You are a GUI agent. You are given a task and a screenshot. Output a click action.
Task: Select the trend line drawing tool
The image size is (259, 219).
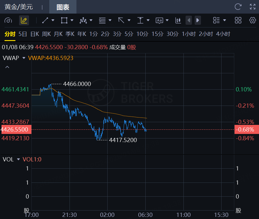tap(45, 20)
